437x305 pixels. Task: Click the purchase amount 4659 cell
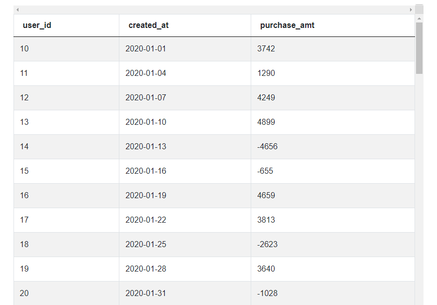266,195
